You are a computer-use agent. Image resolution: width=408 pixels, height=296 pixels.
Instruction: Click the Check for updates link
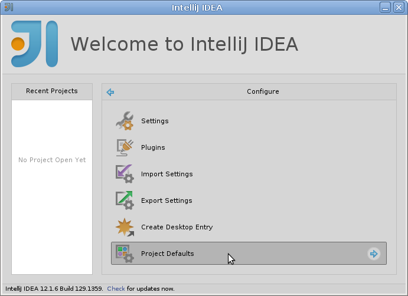point(116,289)
